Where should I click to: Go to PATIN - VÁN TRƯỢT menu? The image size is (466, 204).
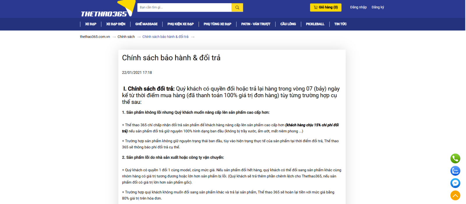256,24
